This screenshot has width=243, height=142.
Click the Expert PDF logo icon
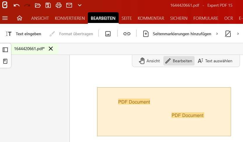click(5, 5)
